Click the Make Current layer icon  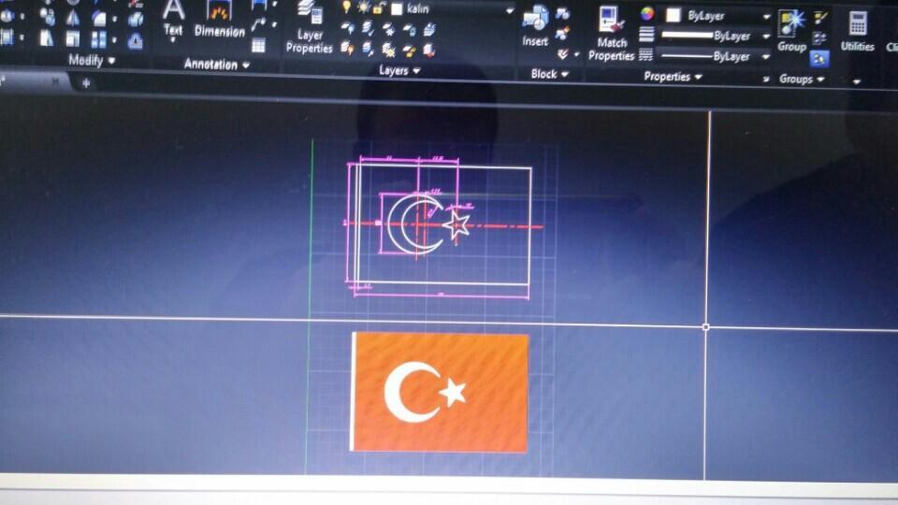(429, 30)
